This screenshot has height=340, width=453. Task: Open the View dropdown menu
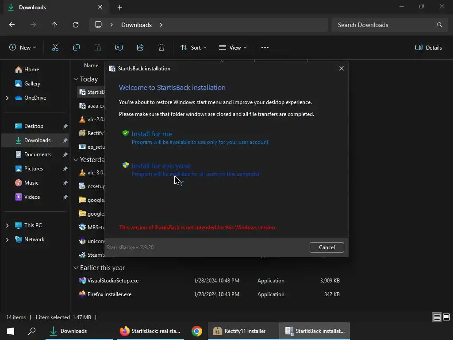pyautogui.click(x=233, y=48)
